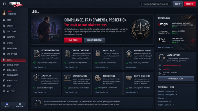Click the Virtual Sports icon
This screenshot has height=111, width=198.
pyautogui.click(x=4, y=65)
